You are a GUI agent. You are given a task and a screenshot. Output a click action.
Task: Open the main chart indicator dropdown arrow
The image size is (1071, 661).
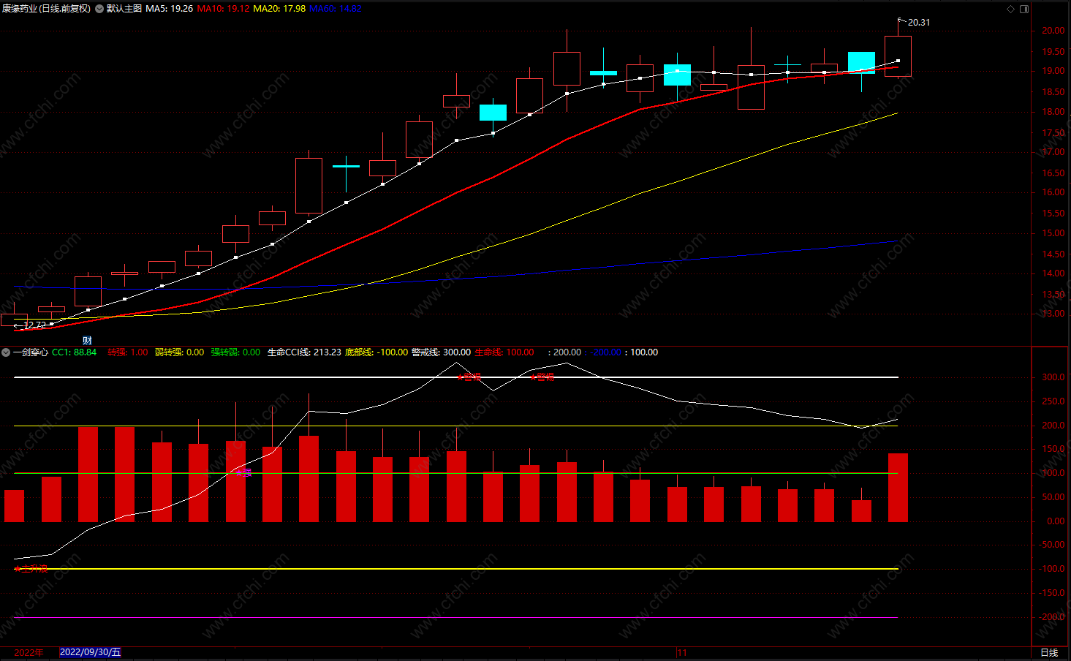[x=99, y=9]
